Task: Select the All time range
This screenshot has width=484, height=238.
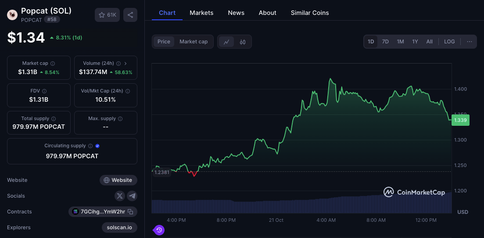Action: tap(429, 42)
